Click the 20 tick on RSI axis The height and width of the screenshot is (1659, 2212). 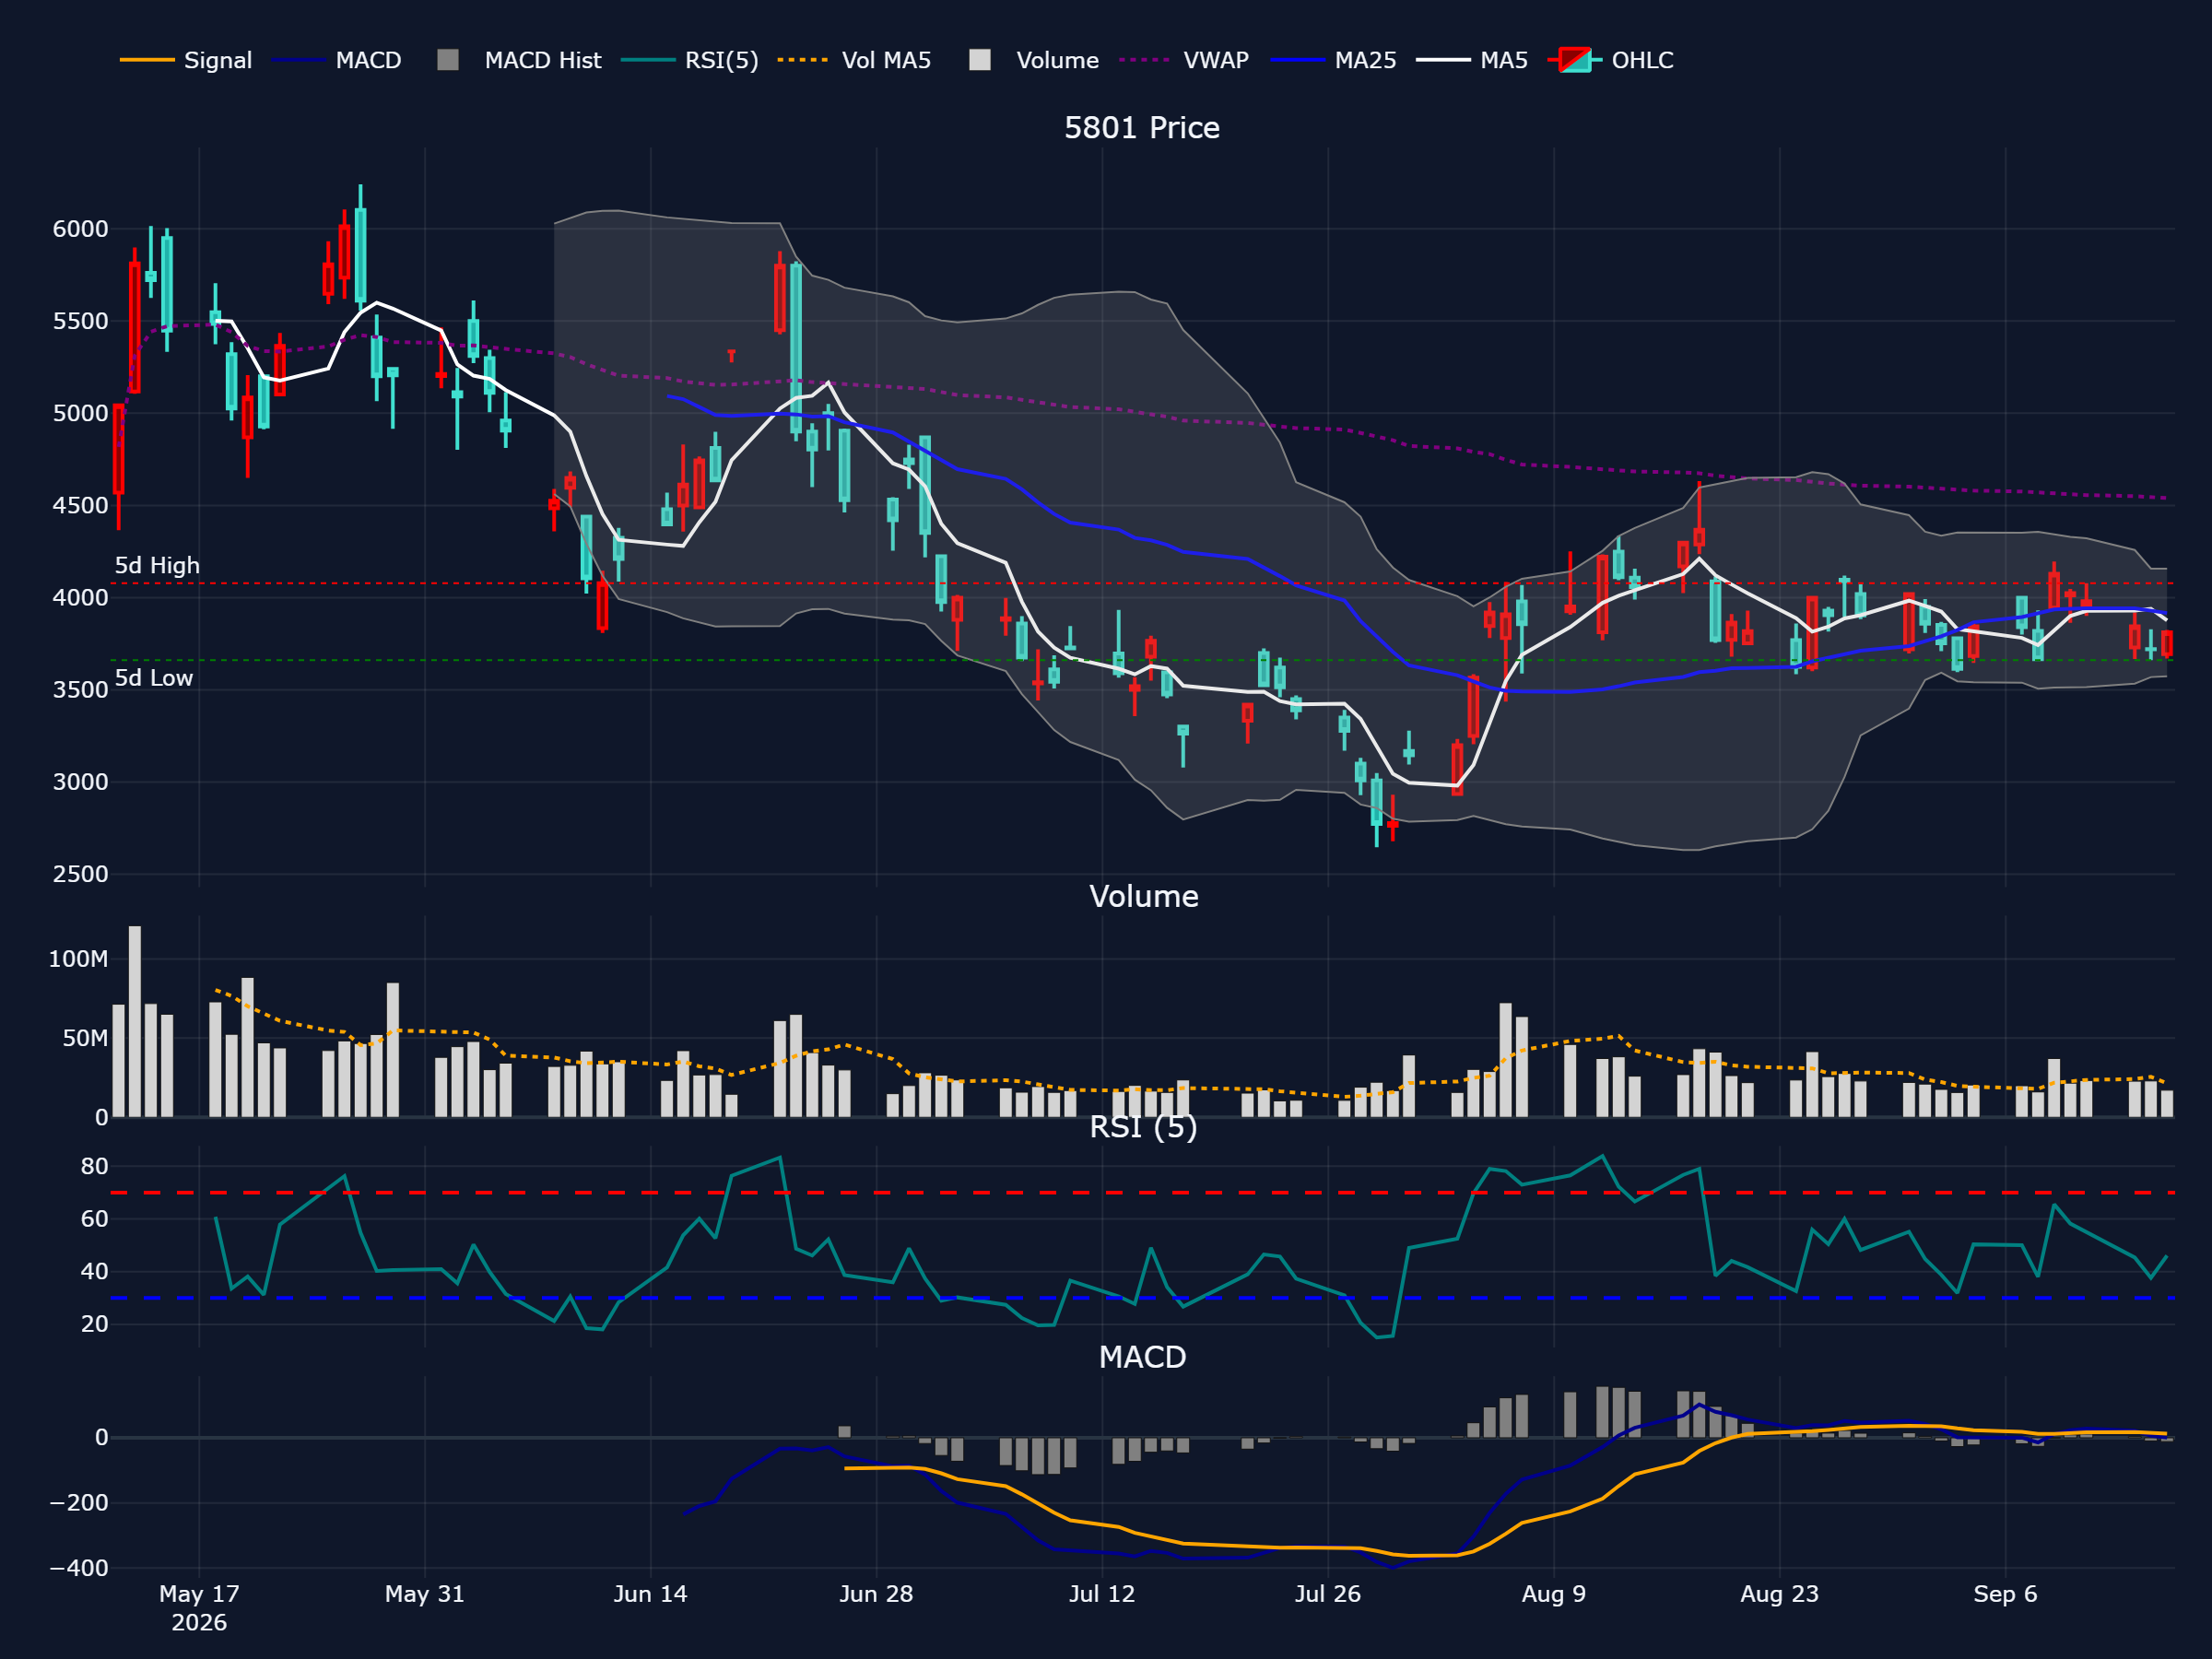pyautogui.click(x=94, y=1324)
